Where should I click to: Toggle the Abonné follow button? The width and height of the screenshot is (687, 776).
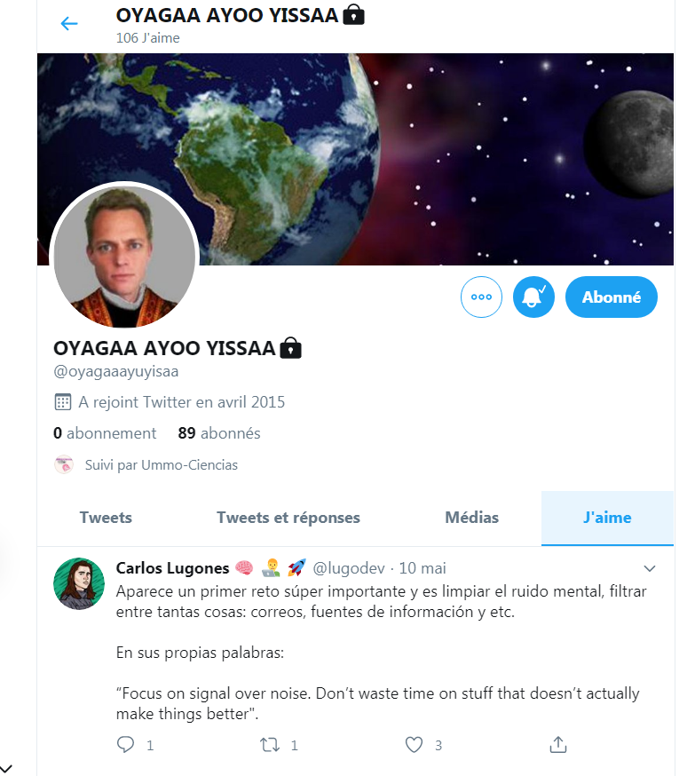tap(612, 297)
